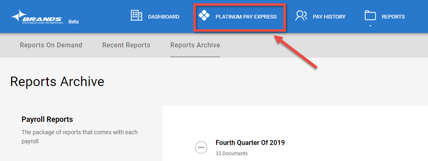Select the Reports Archive tab

pos(195,45)
